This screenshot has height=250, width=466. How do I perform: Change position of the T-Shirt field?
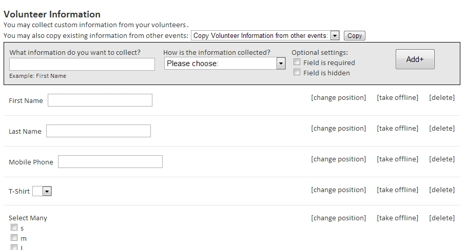tap(338, 190)
